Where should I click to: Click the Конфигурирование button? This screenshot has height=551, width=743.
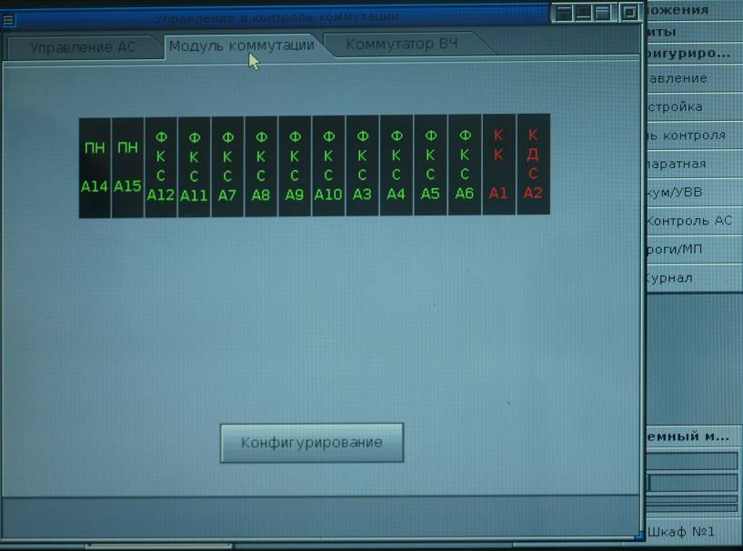[x=312, y=443]
